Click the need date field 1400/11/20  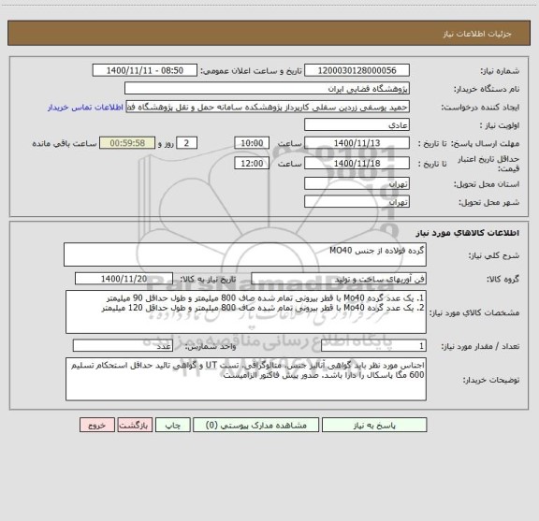124,279
